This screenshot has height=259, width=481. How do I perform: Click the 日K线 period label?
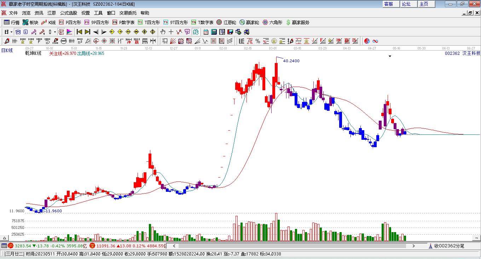tap(7, 51)
